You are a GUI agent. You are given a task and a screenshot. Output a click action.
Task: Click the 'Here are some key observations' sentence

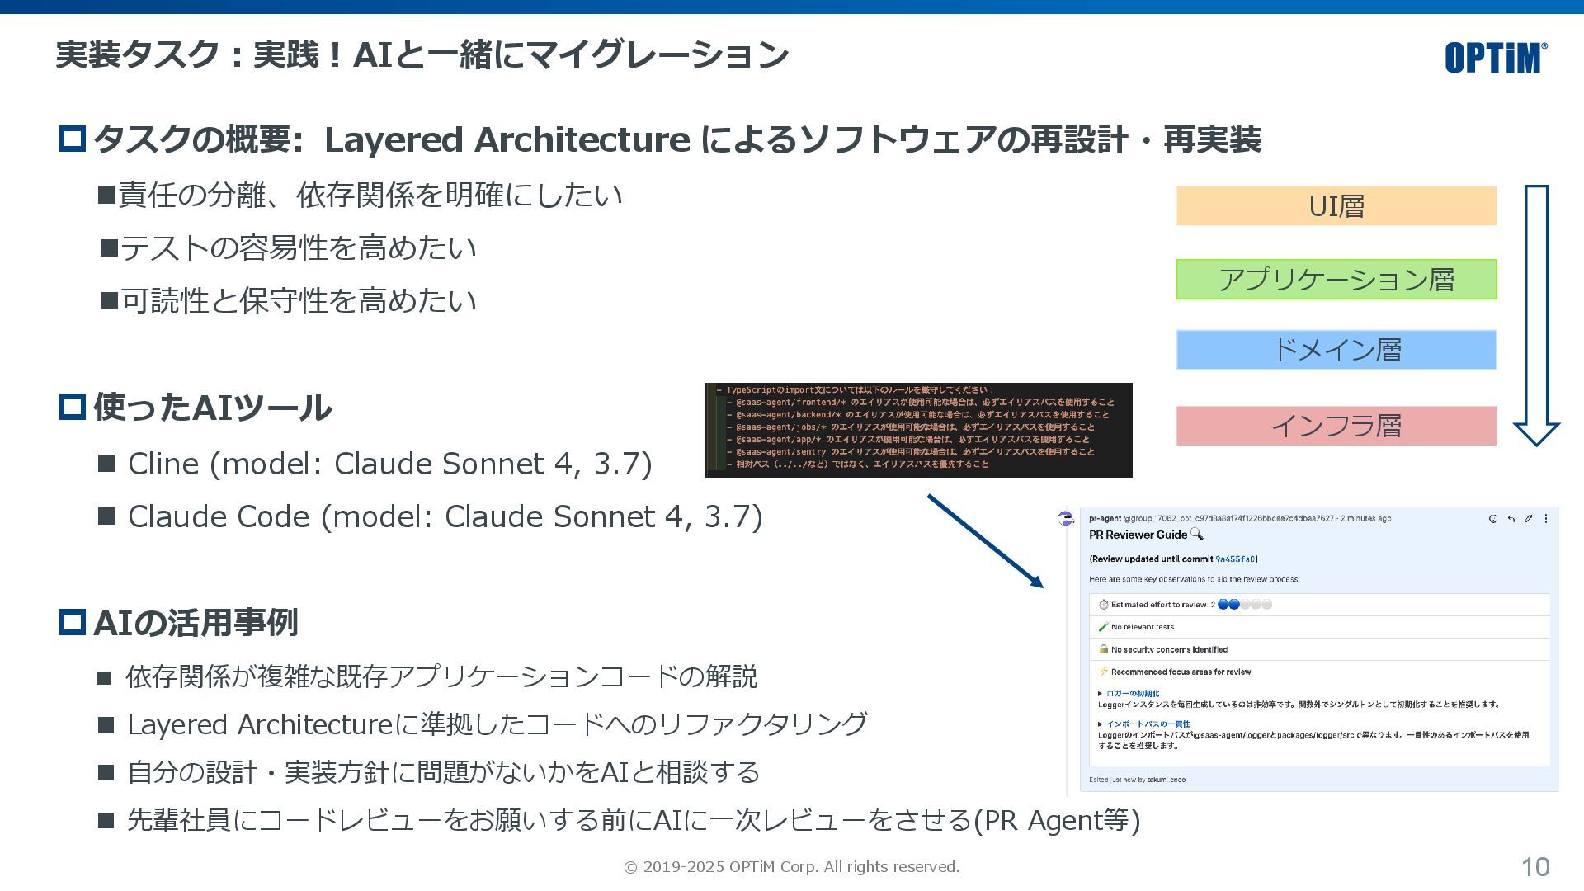(1194, 579)
